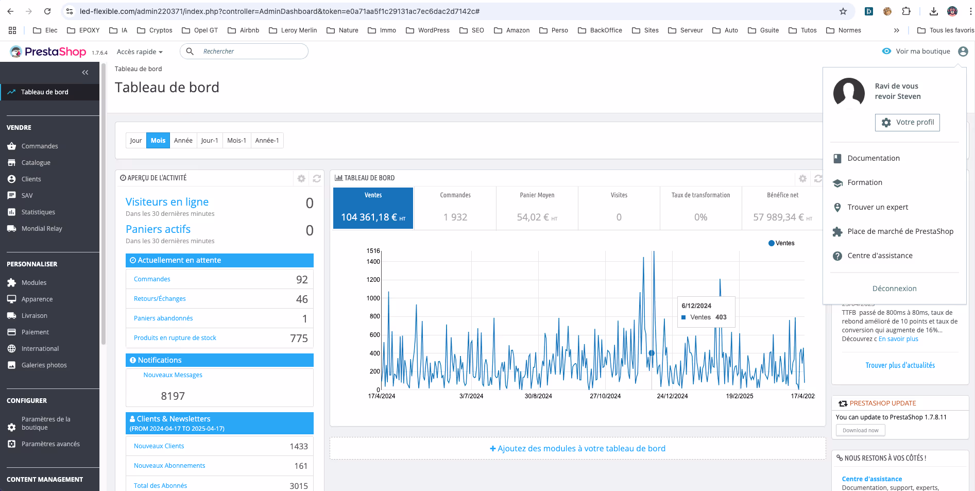Click Déconnexion to log out
Image resolution: width=975 pixels, height=491 pixels.
tap(895, 289)
